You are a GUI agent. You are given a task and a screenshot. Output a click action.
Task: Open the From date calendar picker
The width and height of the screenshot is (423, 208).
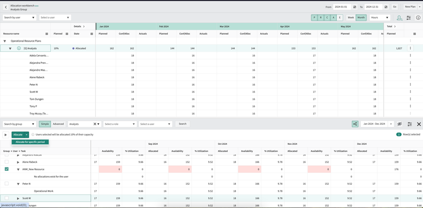click(x=355, y=6)
